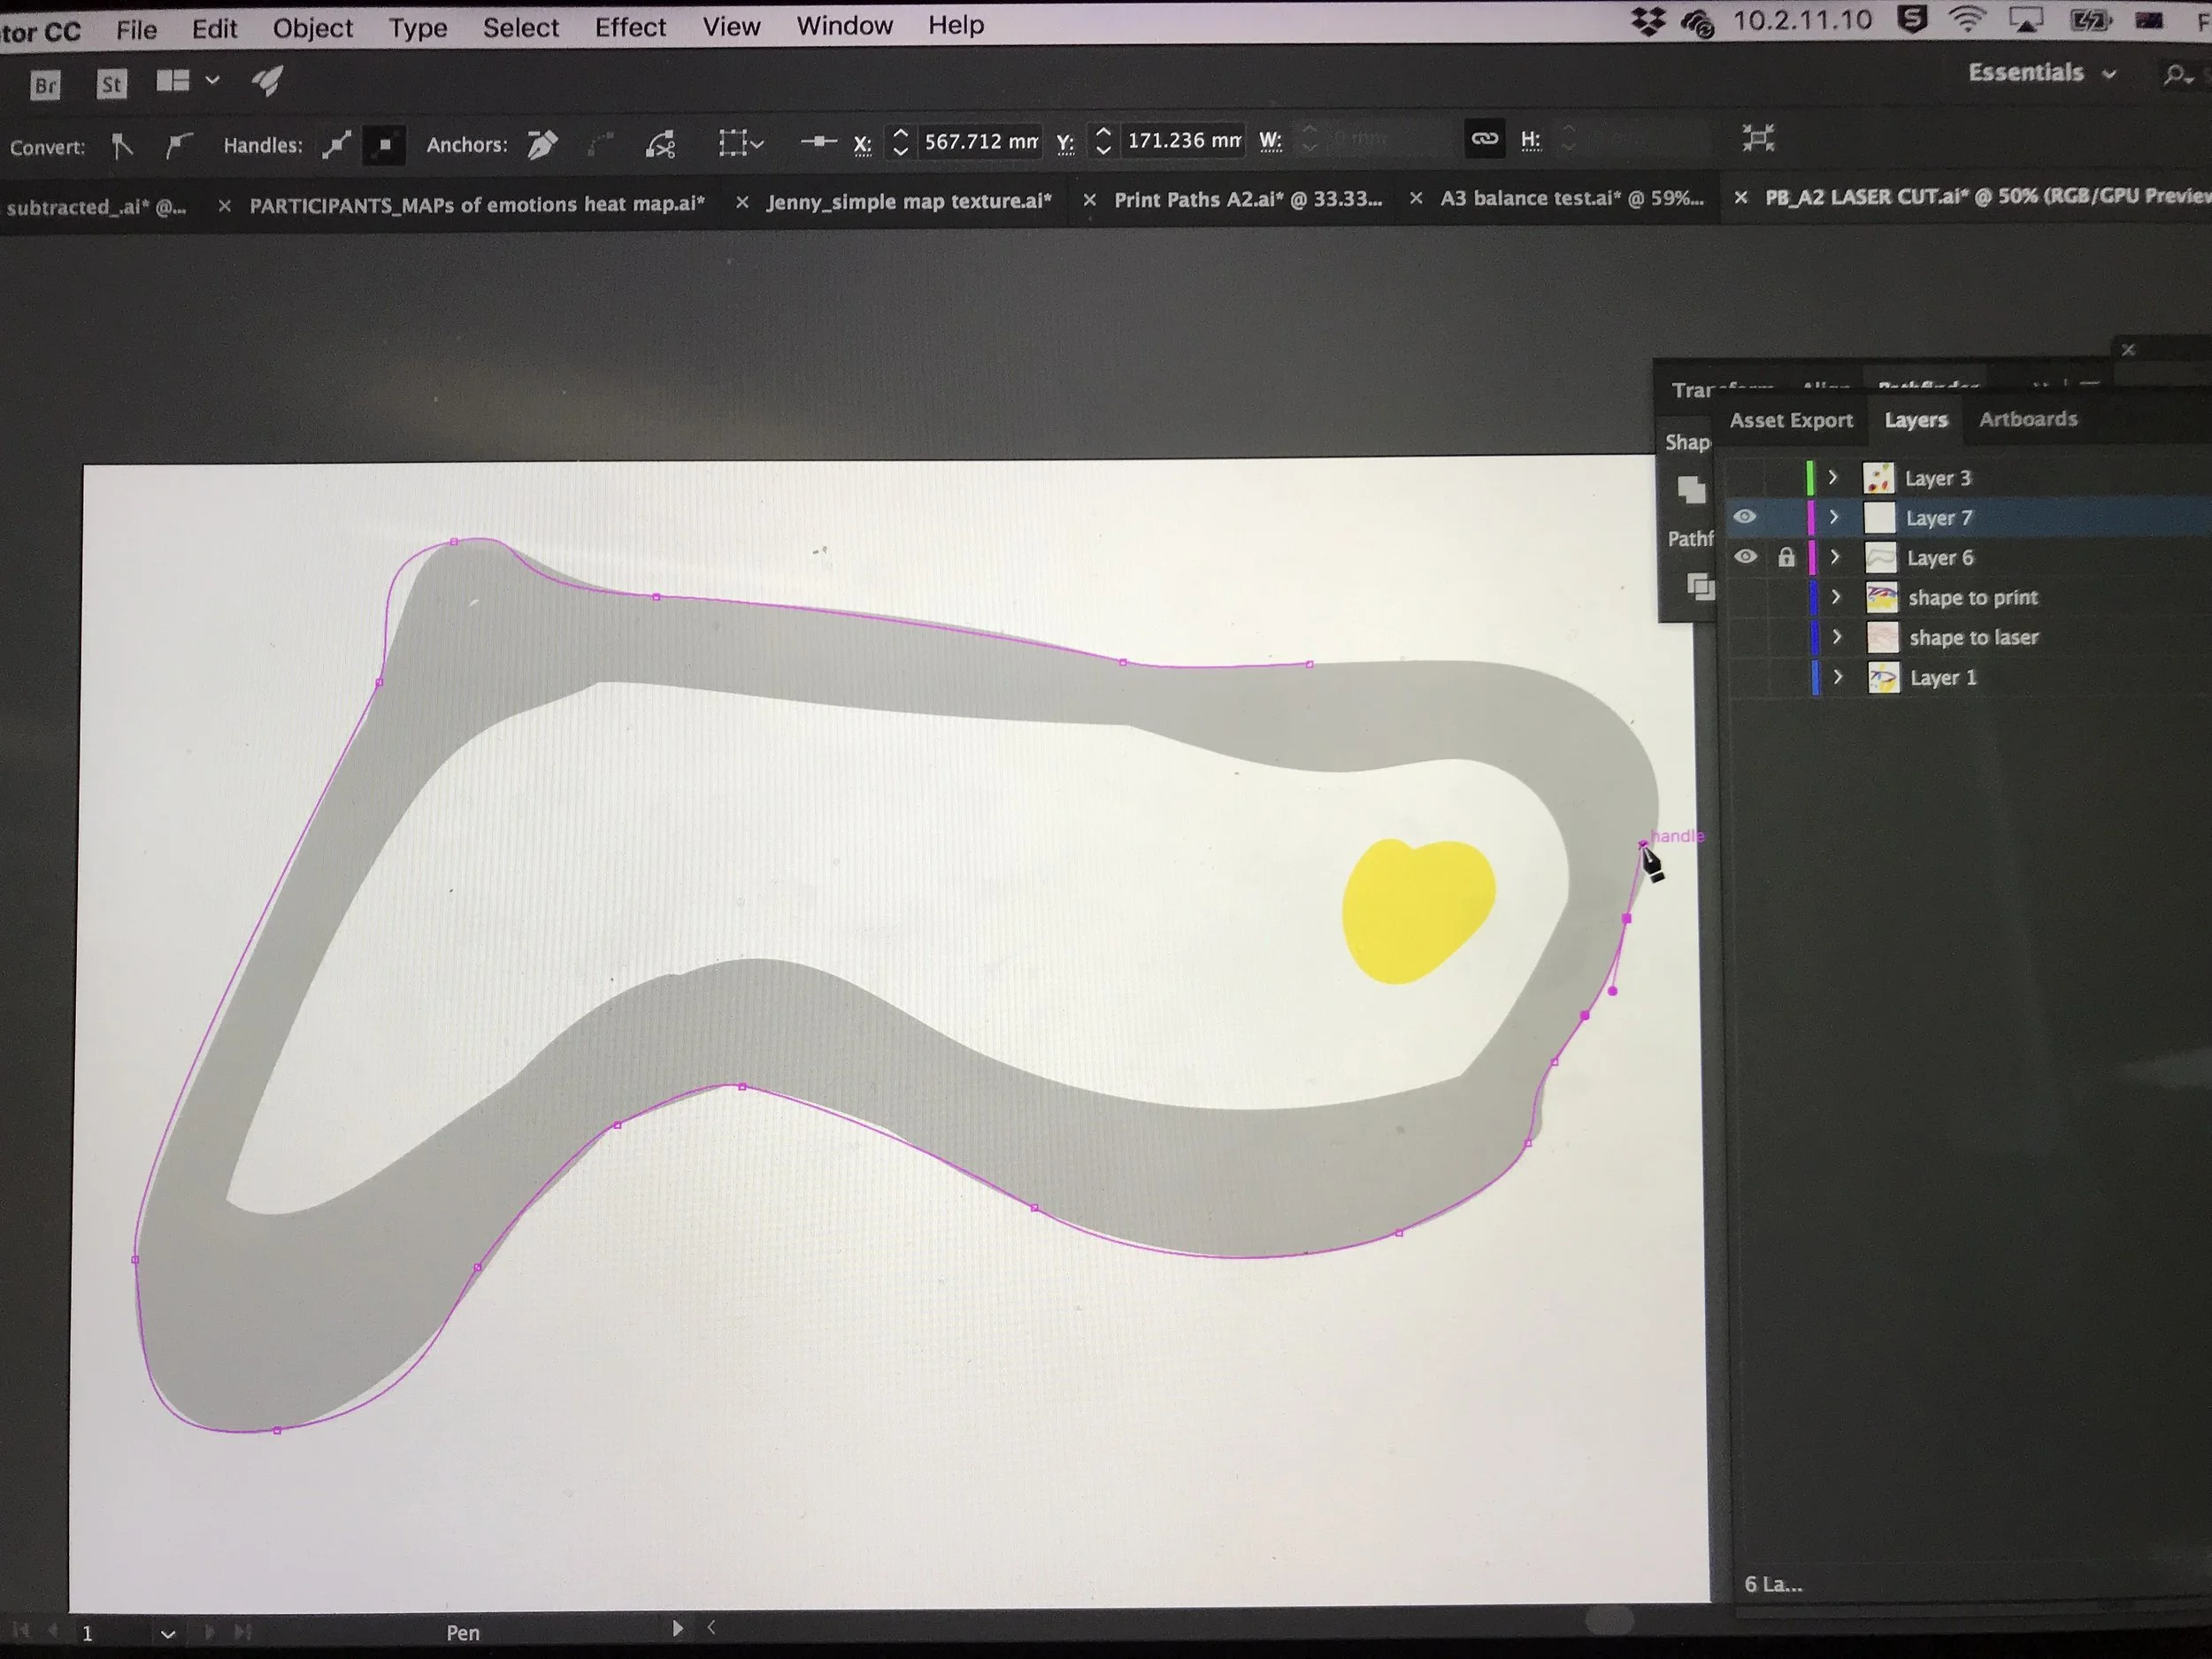2212x1659 pixels.
Task: Switch to the Artboards tab
Action: click(2027, 419)
